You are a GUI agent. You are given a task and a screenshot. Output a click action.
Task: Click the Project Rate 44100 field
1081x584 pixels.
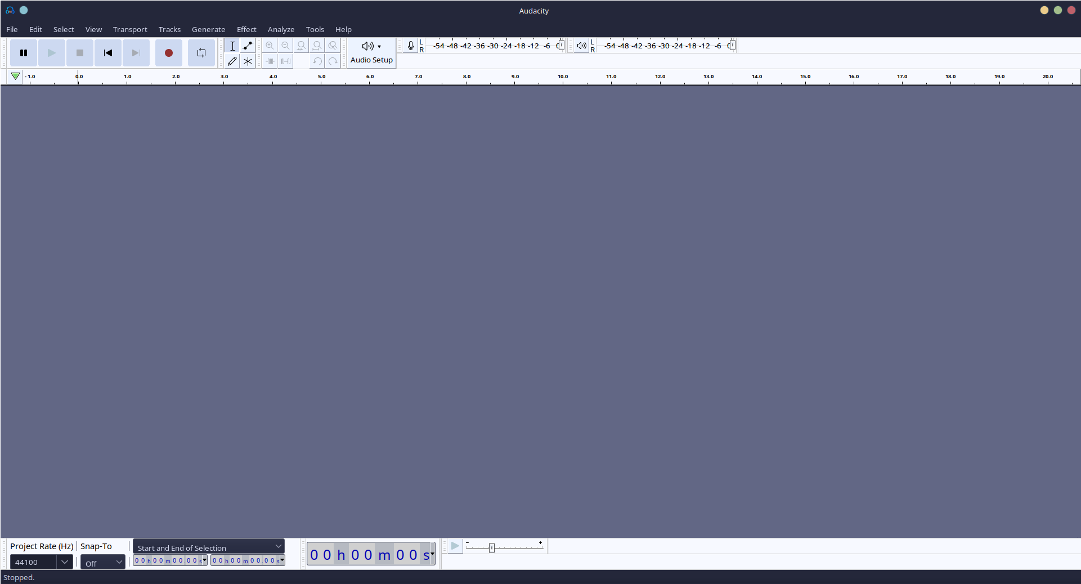33,562
